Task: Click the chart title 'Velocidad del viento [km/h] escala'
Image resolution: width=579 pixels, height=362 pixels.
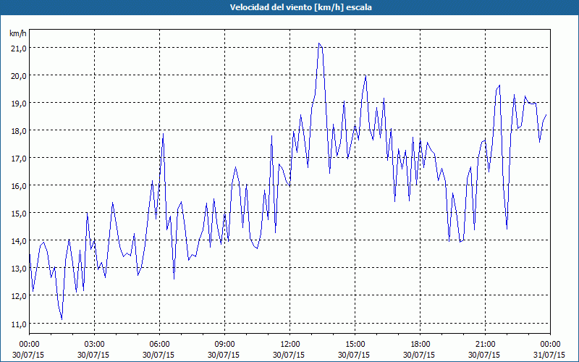Action: (x=300, y=7)
